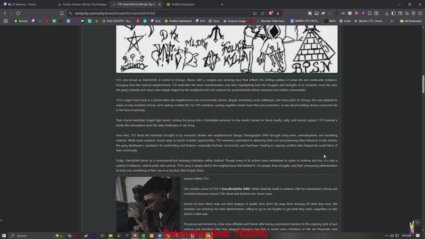View site information icon in address bar
This screenshot has width=425, height=239.
[70, 13]
